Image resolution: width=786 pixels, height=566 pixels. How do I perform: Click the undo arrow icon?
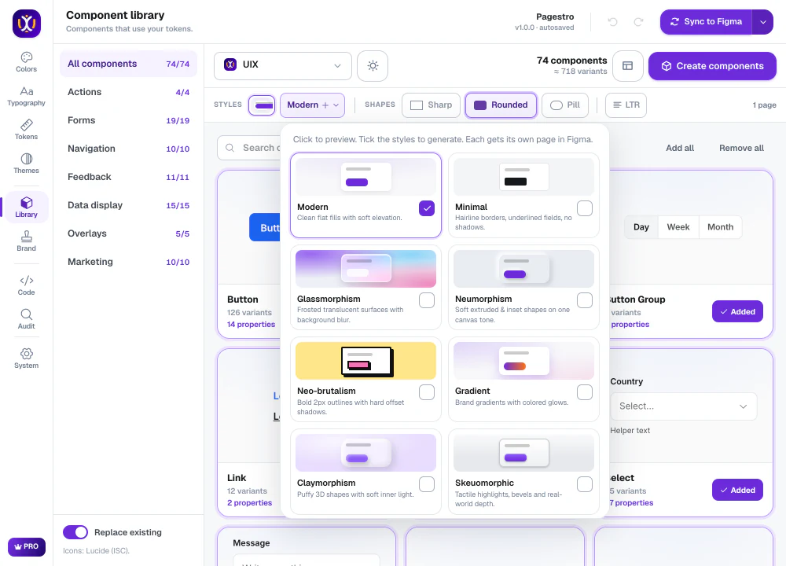[612, 21]
